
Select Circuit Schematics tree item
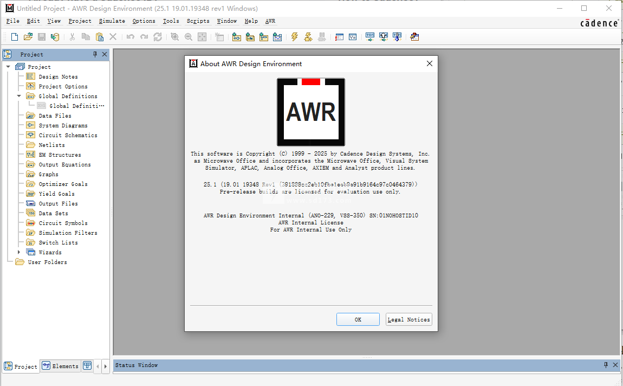(68, 135)
